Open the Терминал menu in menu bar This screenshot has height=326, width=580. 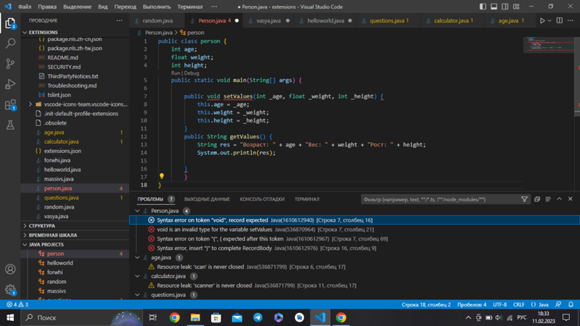point(190,7)
